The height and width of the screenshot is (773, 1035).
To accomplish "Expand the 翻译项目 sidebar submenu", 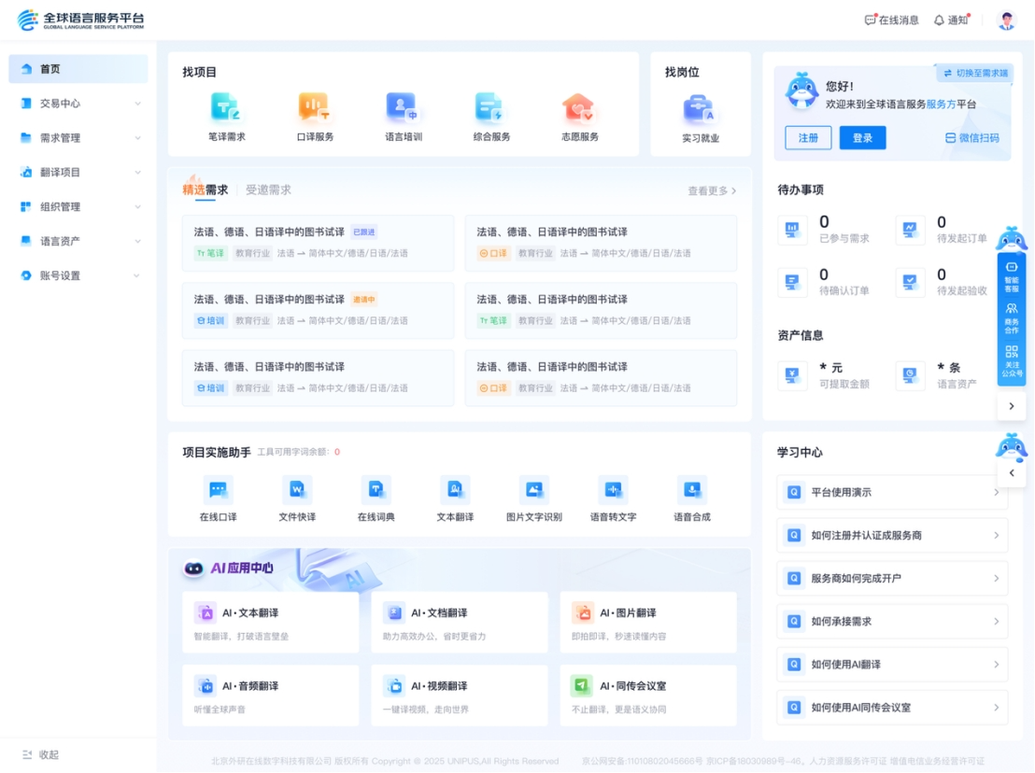I will coord(78,173).
